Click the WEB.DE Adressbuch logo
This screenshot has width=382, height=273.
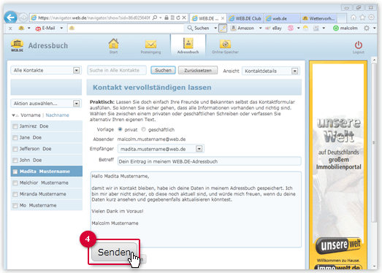(x=17, y=45)
